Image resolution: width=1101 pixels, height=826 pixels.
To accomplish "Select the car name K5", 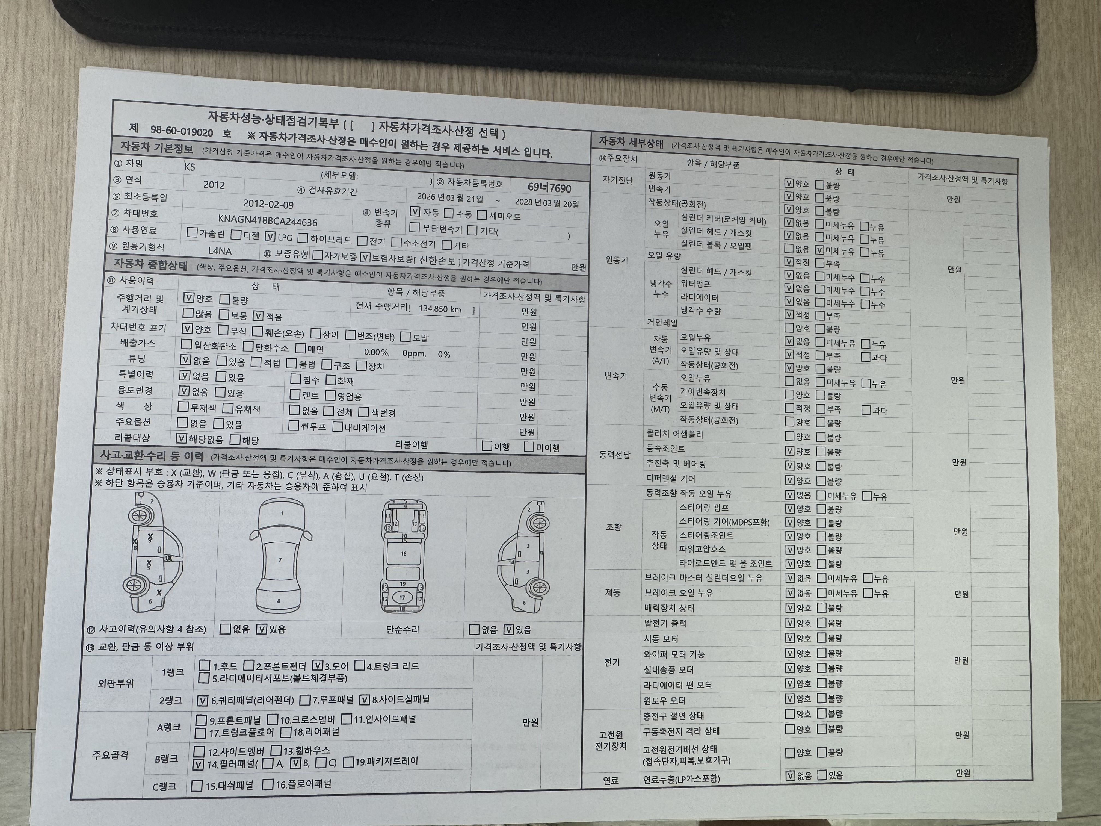I will [x=190, y=167].
